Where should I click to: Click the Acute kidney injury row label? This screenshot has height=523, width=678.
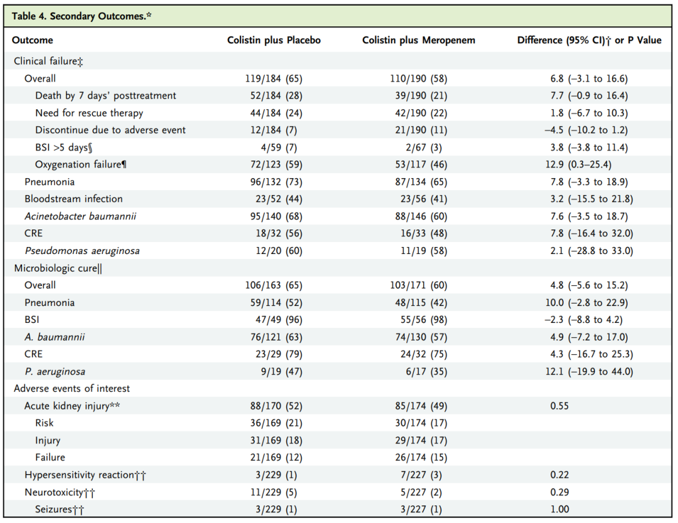coord(72,406)
